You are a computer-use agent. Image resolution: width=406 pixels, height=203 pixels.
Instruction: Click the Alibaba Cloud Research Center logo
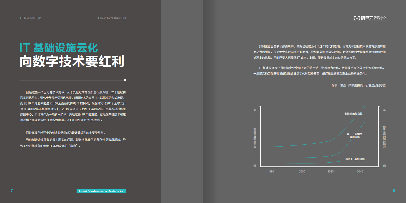(x=369, y=19)
